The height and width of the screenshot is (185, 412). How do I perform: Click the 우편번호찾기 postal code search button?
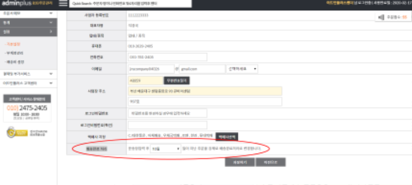point(177,81)
